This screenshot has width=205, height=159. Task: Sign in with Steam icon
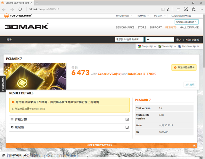(x=160, y=46)
